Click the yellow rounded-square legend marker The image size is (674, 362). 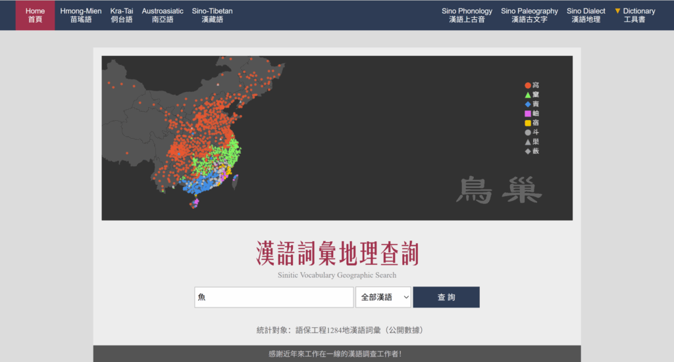click(x=528, y=123)
